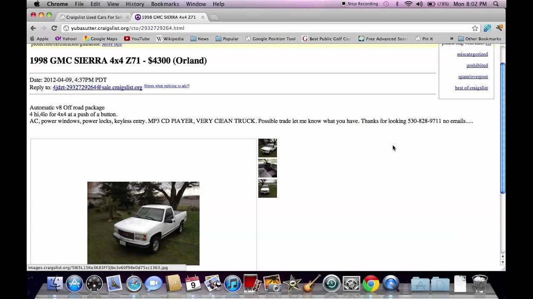Click the Bluetooth menu bar icon
Screen dimensions: 533x299
pos(397,4)
